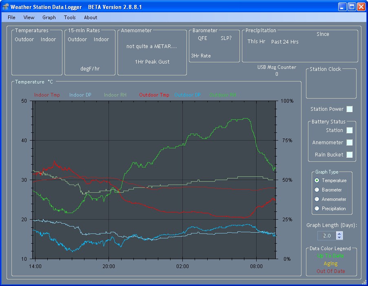This screenshot has width=368, height=286.
Task: Click the Station Clock panel
Action: click(x=331, y=83)
